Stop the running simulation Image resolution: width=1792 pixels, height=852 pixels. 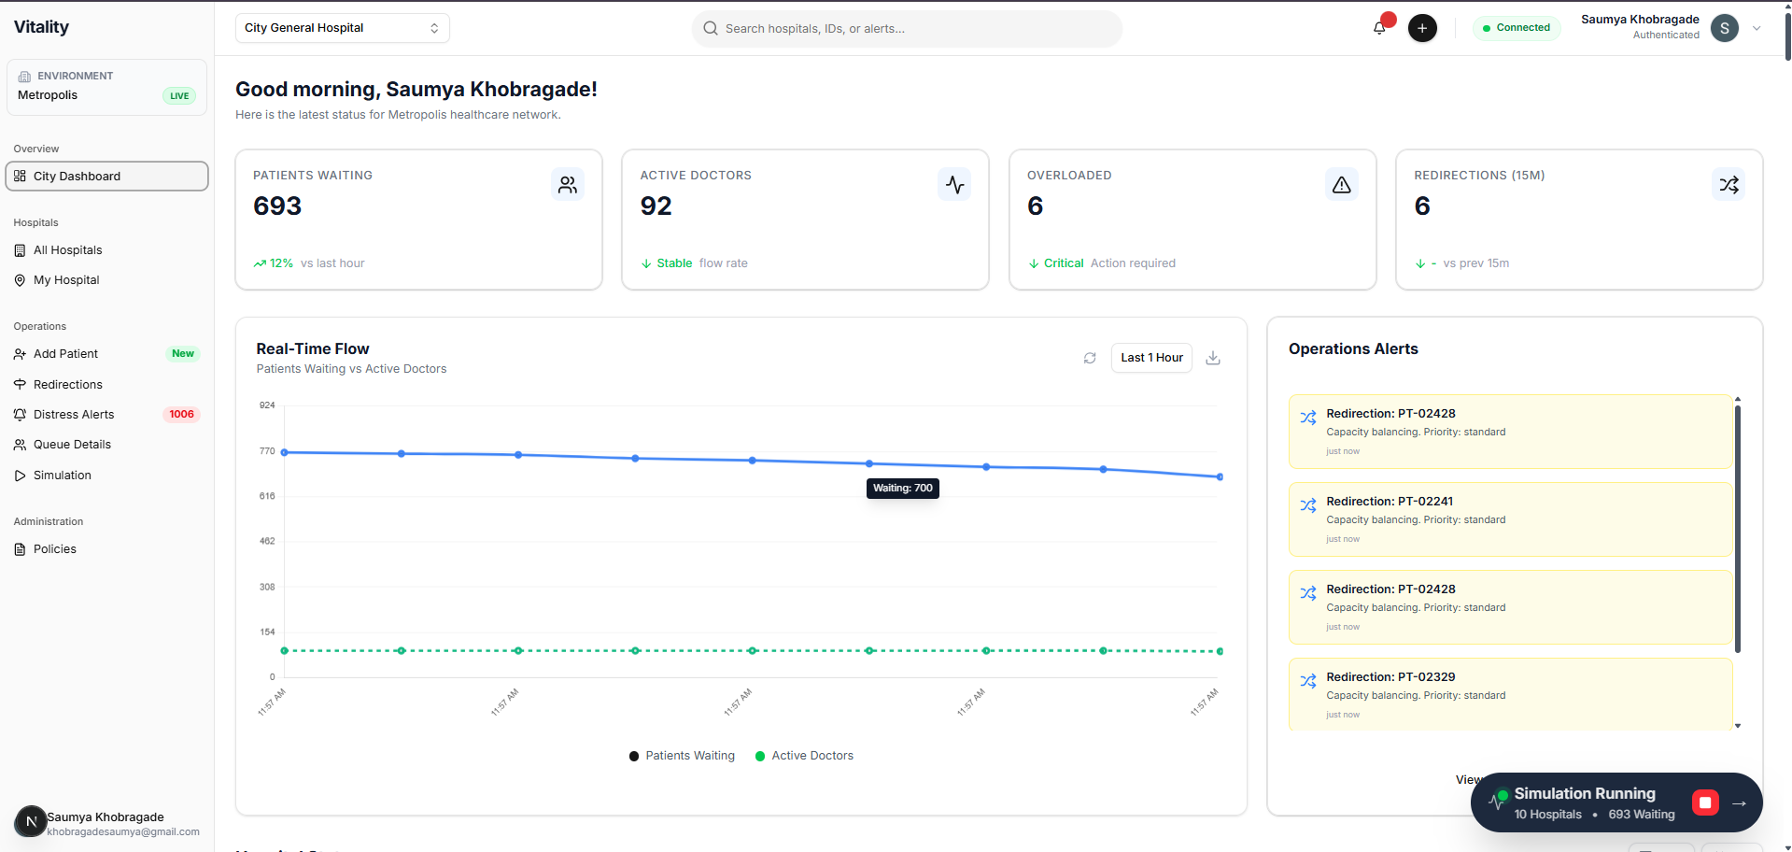pos(1704,802)
